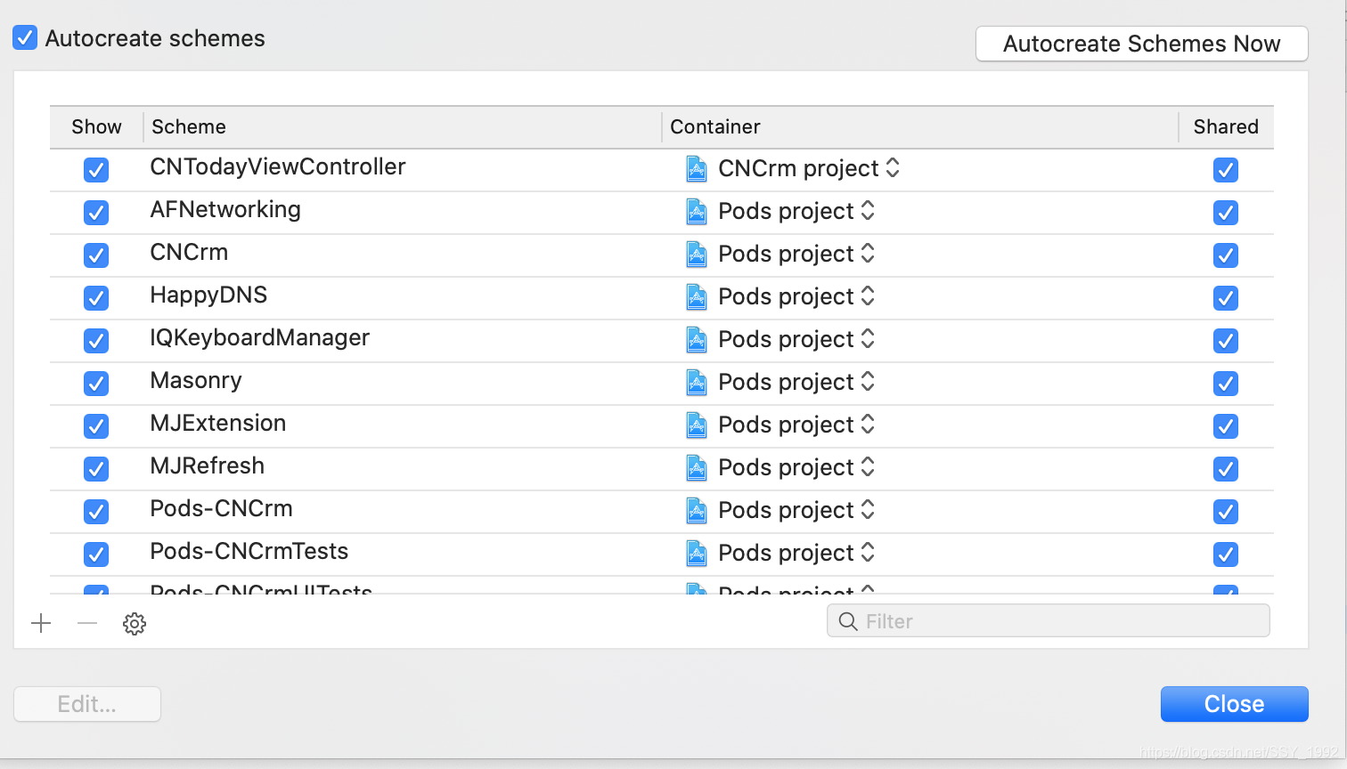The height and width of the screenshot is (769, 1347).
Task: Toggle Shared for MJExtension scheme
Action: pos(1226,426)
